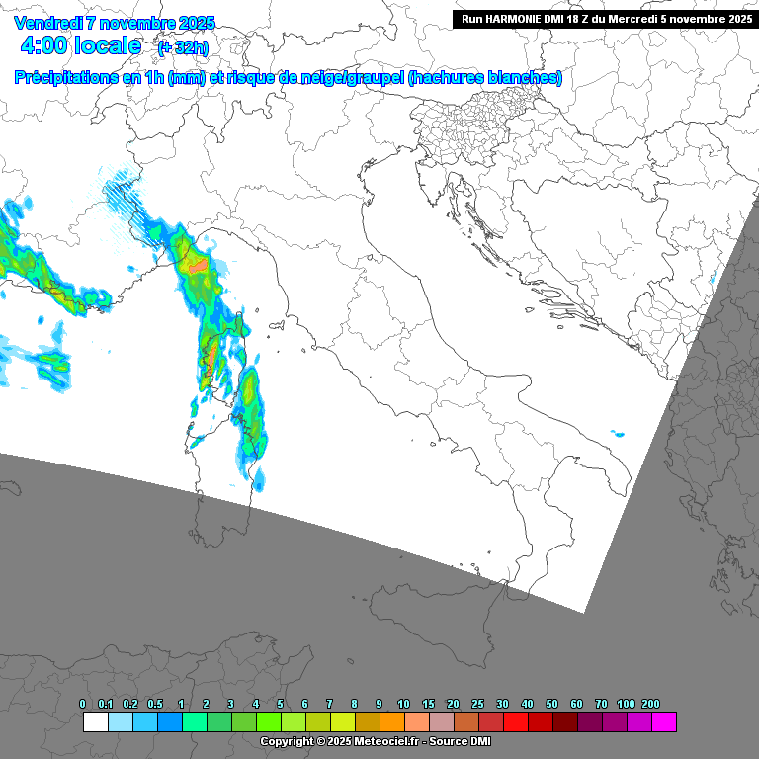This screenshot has width=759, height=759.
Task: Click the Run HARMONIE DMI header banner
Action: (606, 19)
